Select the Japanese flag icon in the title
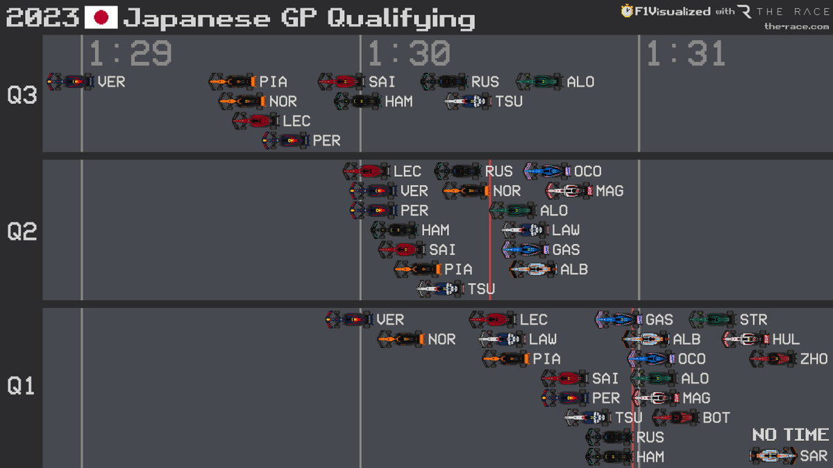833x468 pixels. pyautogui.click(x=103, y=17)
